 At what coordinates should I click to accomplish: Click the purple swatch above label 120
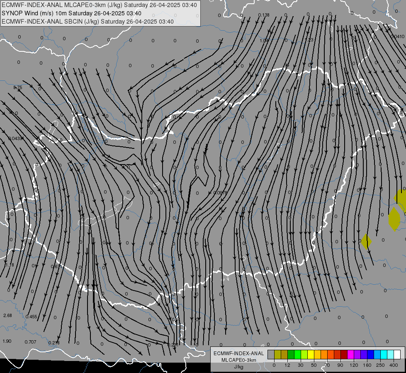tap(357, 354)
